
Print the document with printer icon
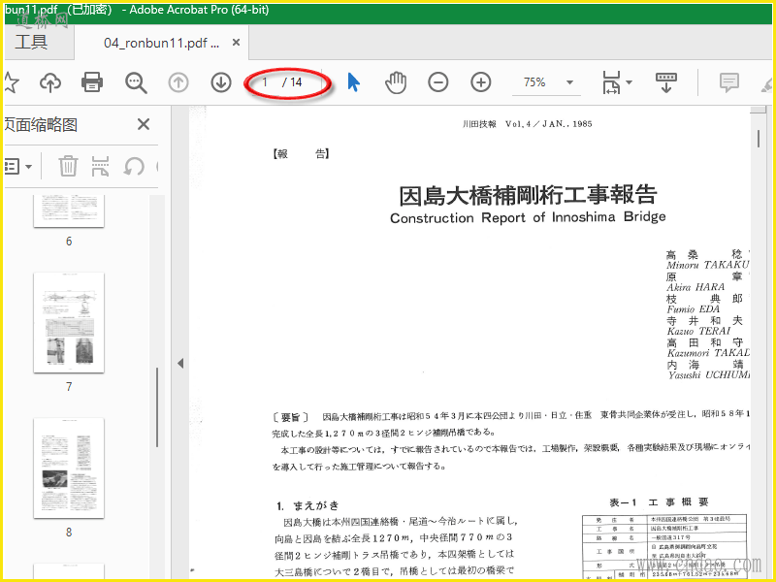pos(92,82)
